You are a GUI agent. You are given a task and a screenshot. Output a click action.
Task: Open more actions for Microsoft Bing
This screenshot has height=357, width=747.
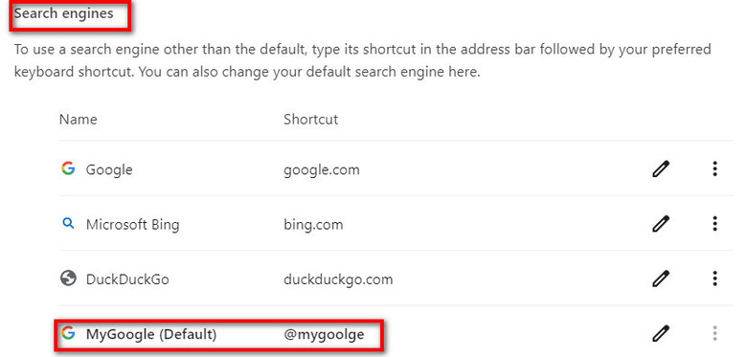[714, 224]
